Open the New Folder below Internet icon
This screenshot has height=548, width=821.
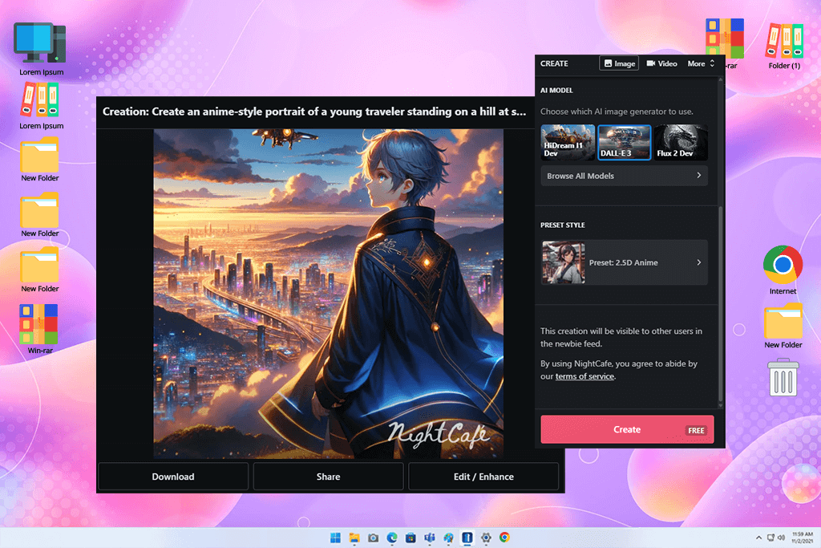click(783, 326)
